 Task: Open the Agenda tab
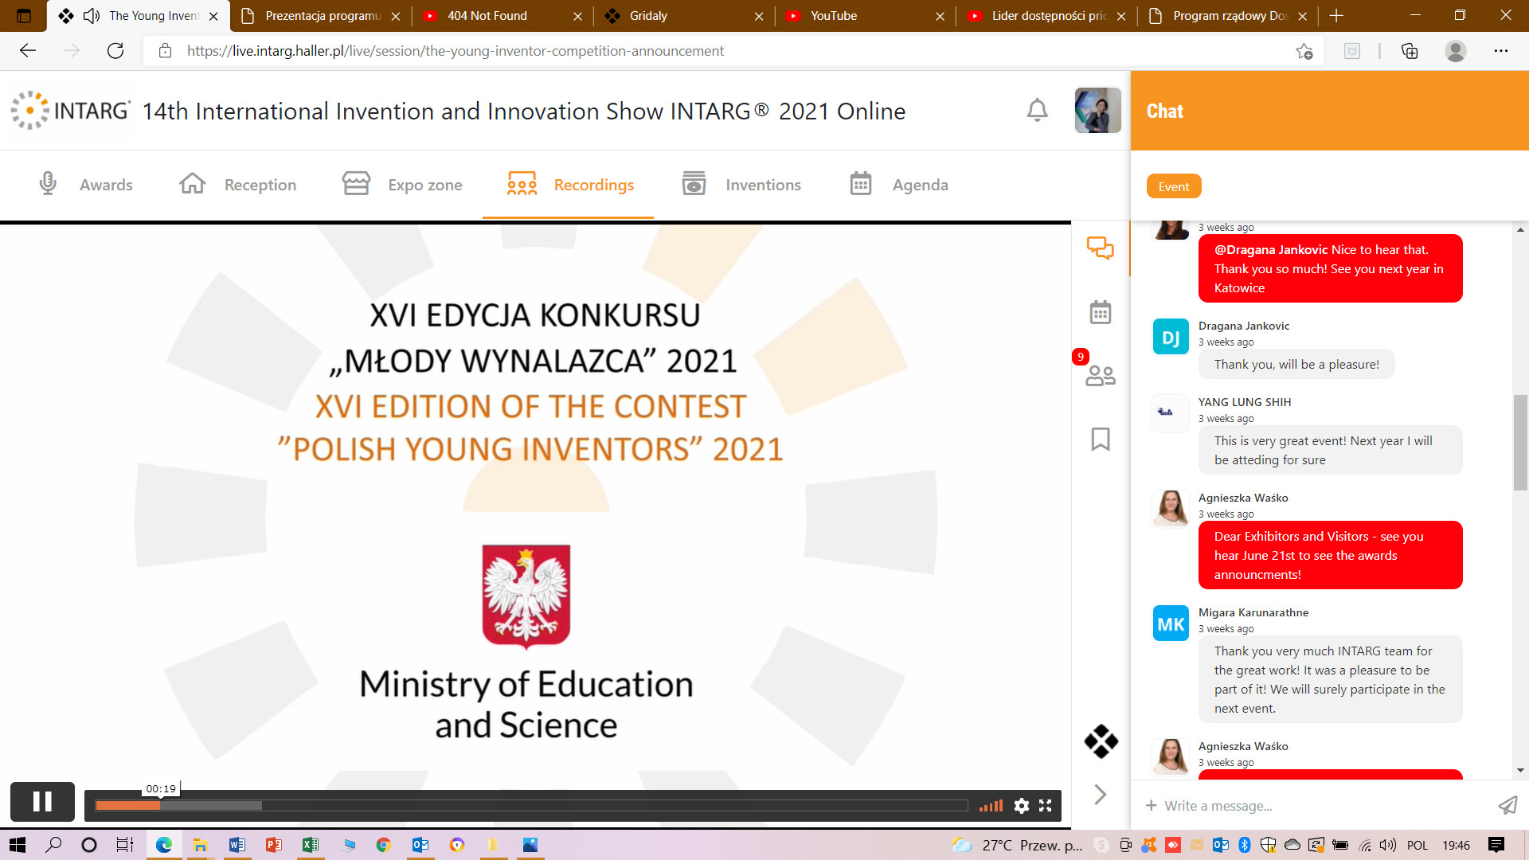tap(899, 185)
